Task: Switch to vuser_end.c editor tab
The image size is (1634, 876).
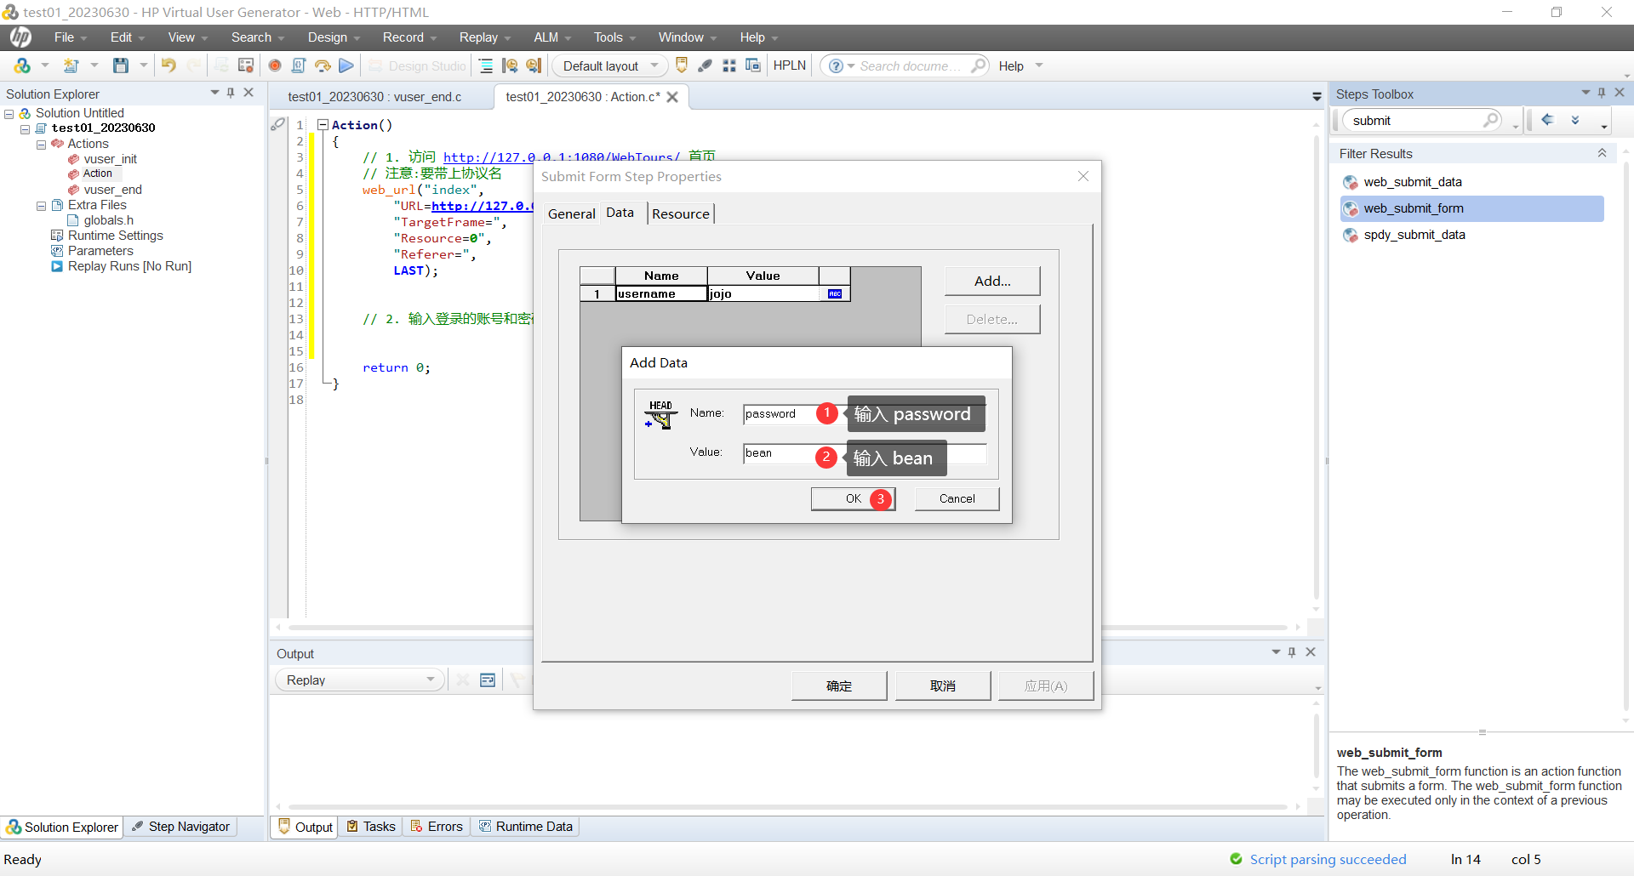Action: pos(374,97)
